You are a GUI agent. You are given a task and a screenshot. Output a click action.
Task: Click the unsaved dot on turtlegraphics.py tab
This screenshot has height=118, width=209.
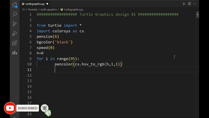coord(47,4)
